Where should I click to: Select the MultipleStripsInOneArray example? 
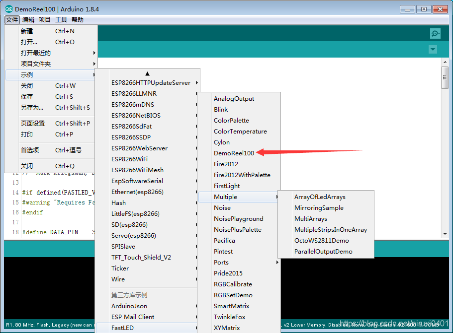(x=326, y=230)
